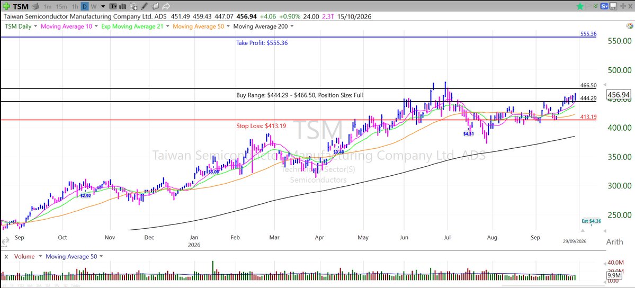This screenshot has width=635, height=288.
Task: Click the 29/09/2026 date label
Action: click(x=575, y=241)
